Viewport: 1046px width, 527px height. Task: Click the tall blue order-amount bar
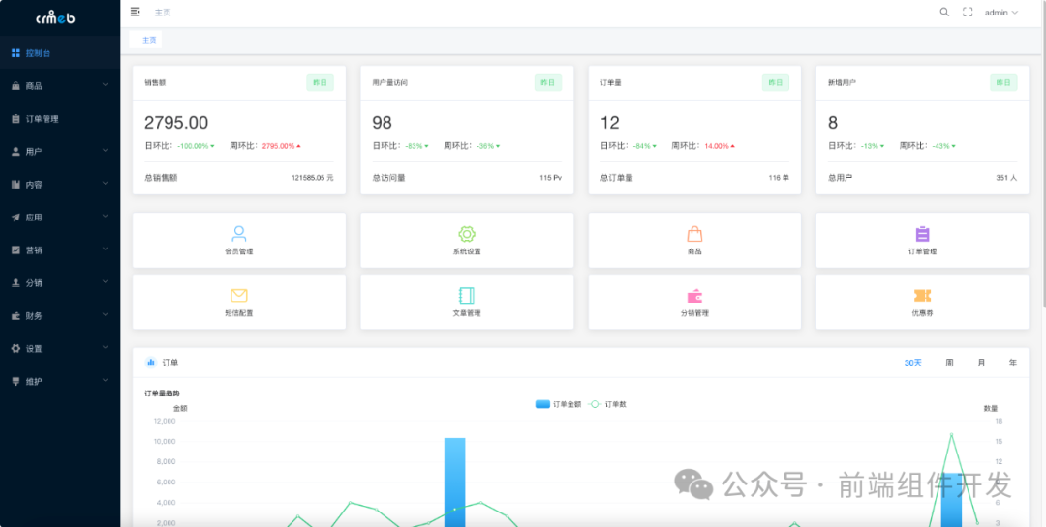(x=454, y=482)
